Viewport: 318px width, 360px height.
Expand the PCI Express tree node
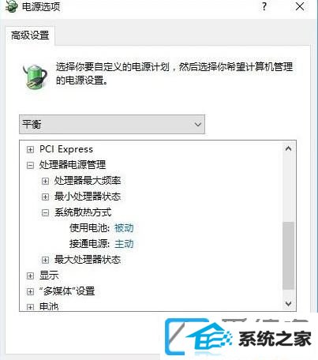coord(30,149)
